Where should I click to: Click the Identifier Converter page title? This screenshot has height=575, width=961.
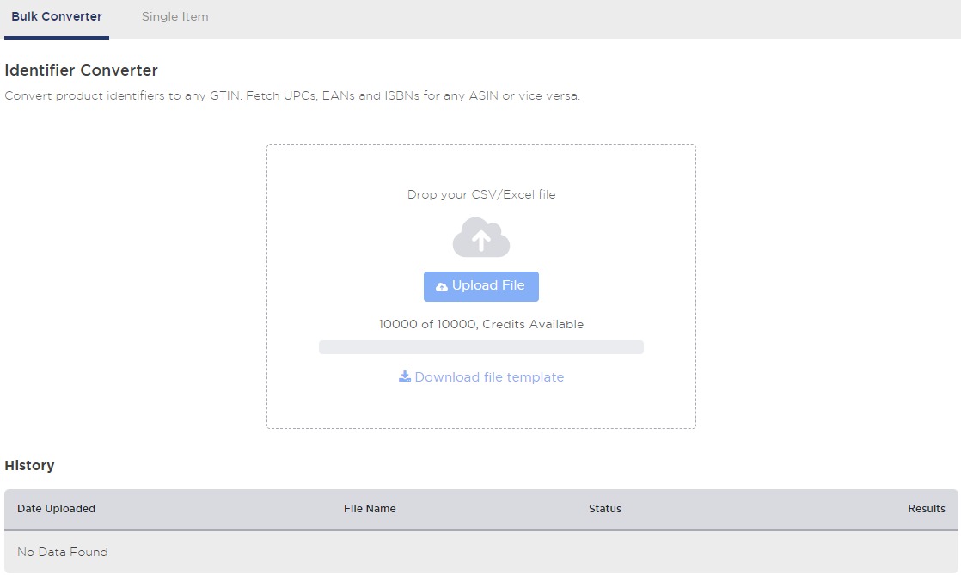(x=82, y=70)
